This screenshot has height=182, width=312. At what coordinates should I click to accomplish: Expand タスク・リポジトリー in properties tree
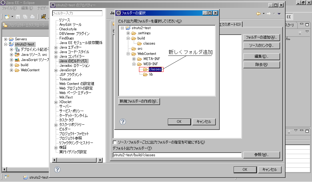coord(56,125)
